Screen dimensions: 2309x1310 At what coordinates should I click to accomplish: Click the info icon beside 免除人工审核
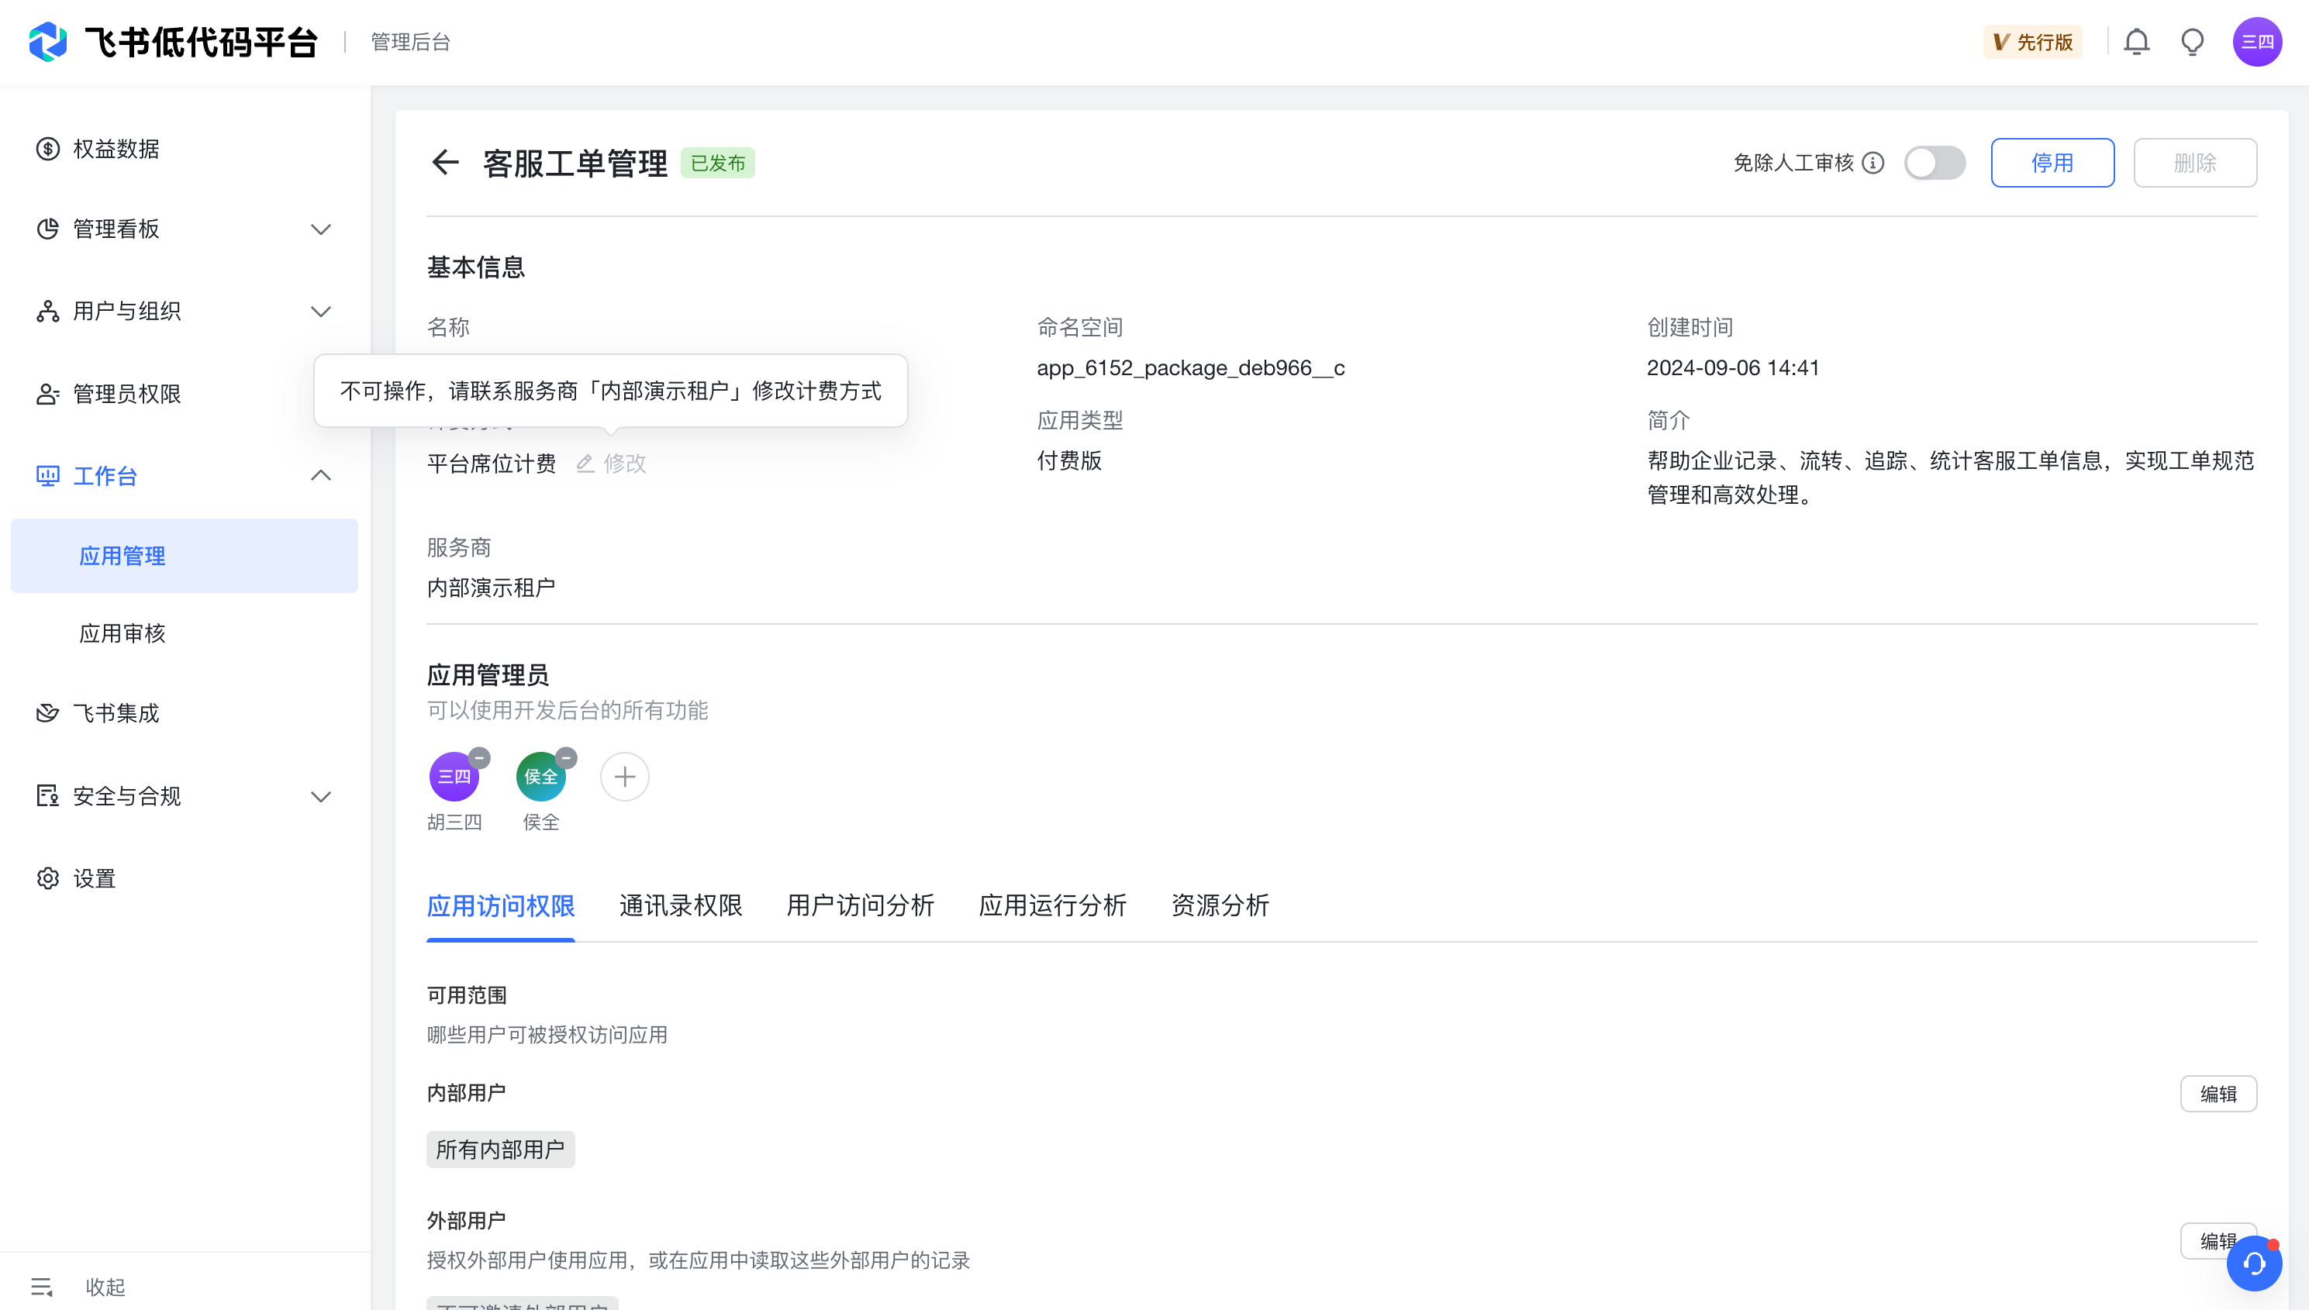(1872, 163)
